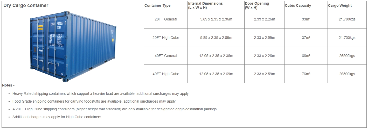Click the "Cargo Weight" column header
Viewport: 368px width, 129px height.
pyautogui.click(x=340, y=6)
